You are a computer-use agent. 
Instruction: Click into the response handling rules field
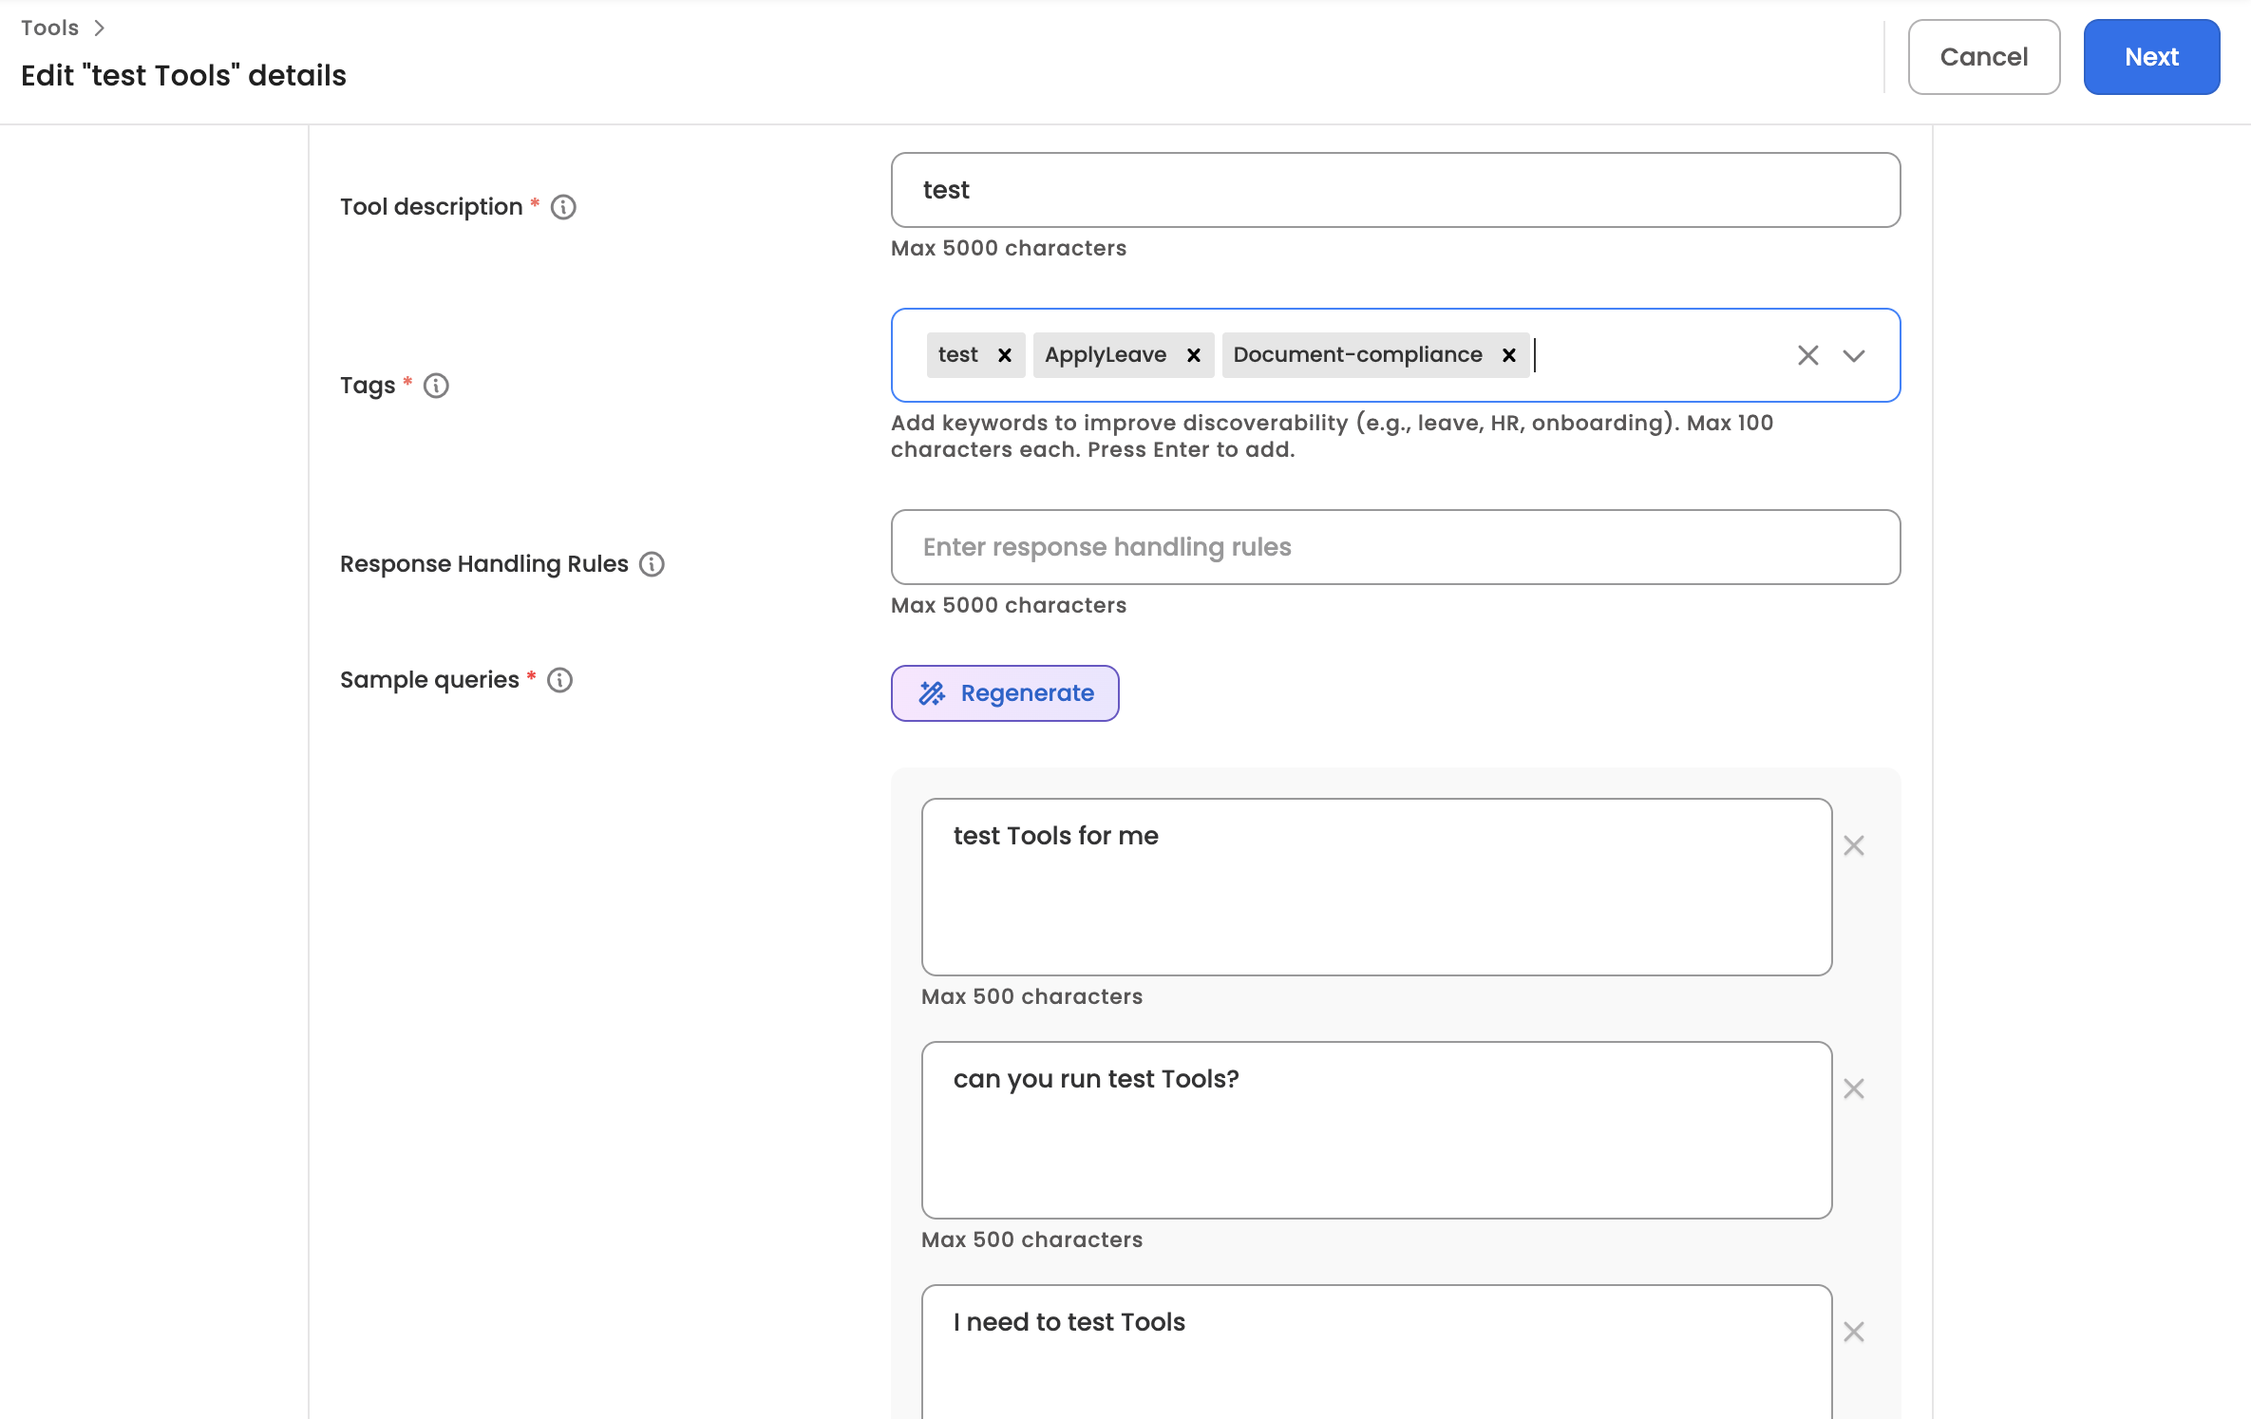(1395, 547)
